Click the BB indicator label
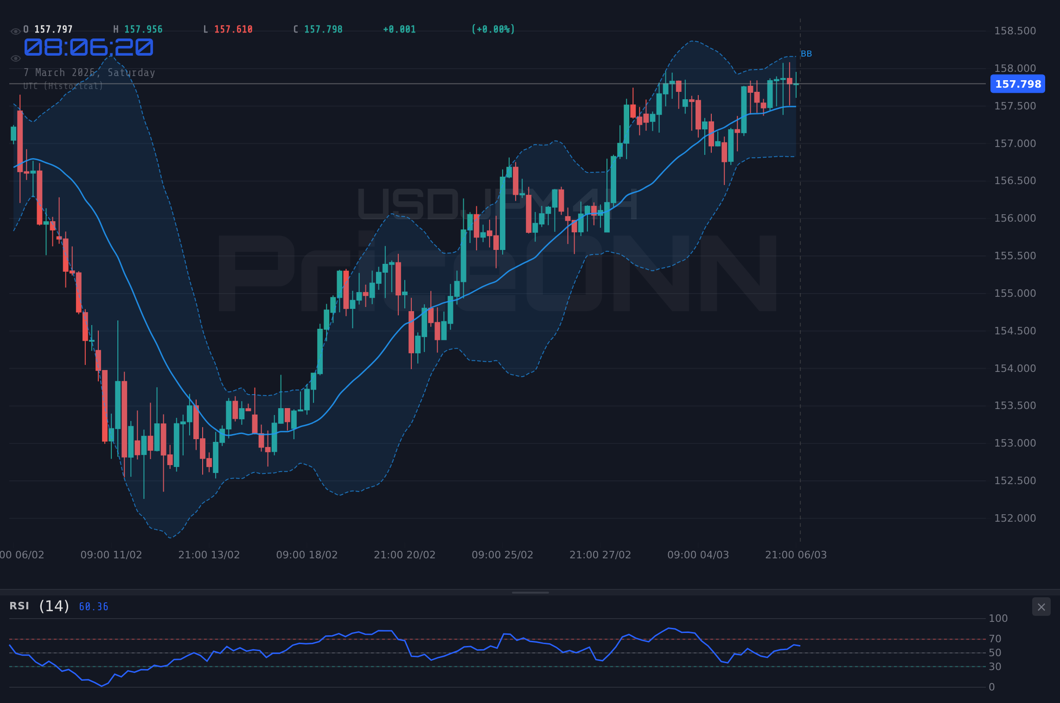 (x=806, y=54)
